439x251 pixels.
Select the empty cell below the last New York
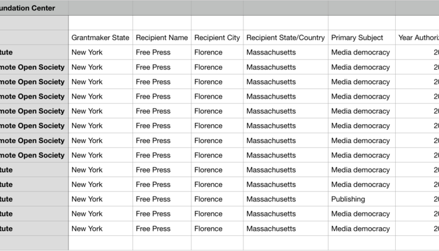[100, 243]
